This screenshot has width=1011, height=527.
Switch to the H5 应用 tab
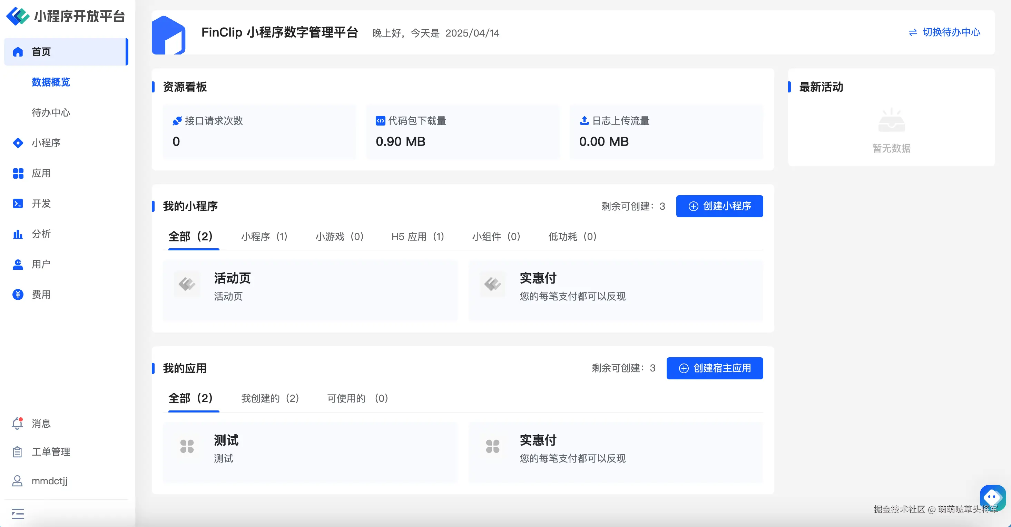(417, 237)
